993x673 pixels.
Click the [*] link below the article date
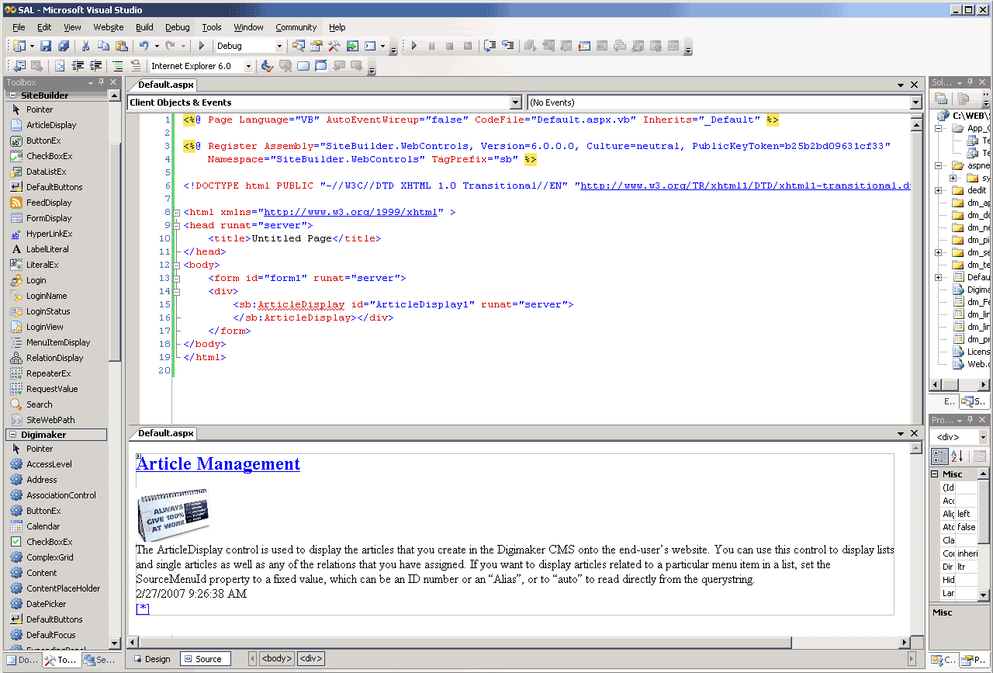tap(142, 609)
